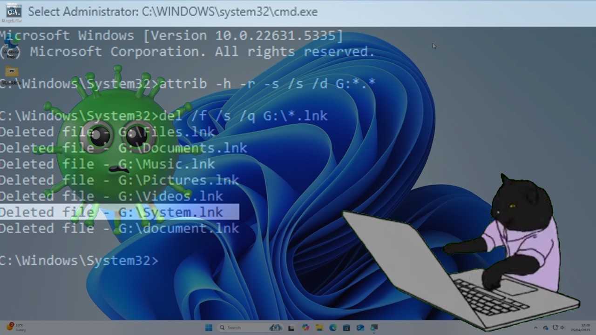Image resolution: width=596 pixels, height=335 pixels.
Task: Open Outlook from the taskbar
Action: click(360, 328)
